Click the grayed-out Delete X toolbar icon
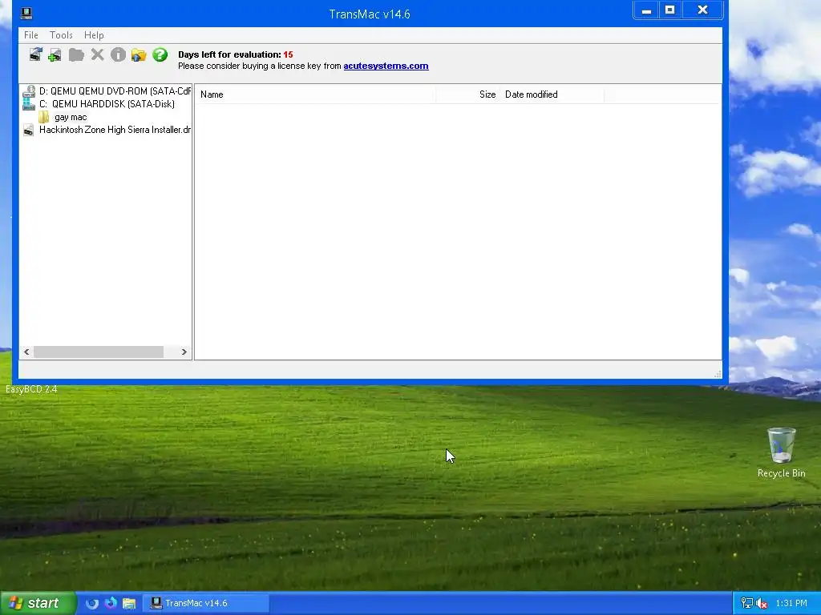 pyautogui.click(x=97, y=55)
